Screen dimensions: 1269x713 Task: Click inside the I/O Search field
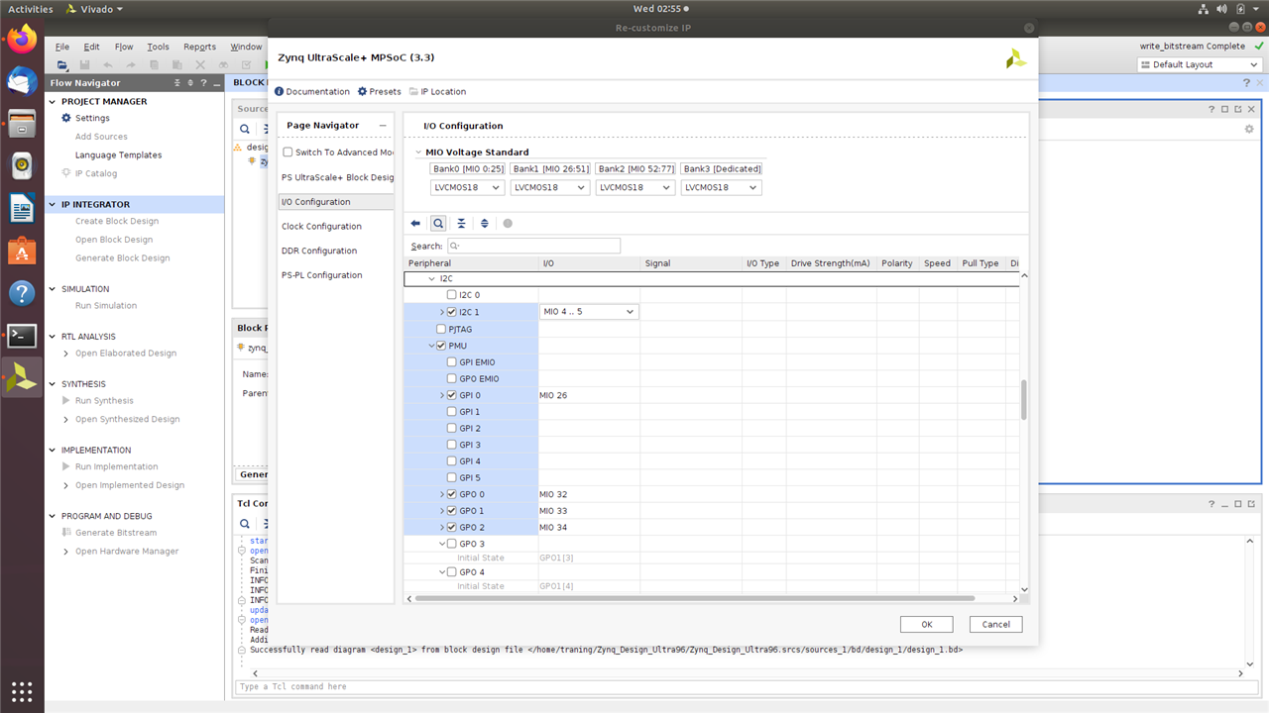point(533,246)
